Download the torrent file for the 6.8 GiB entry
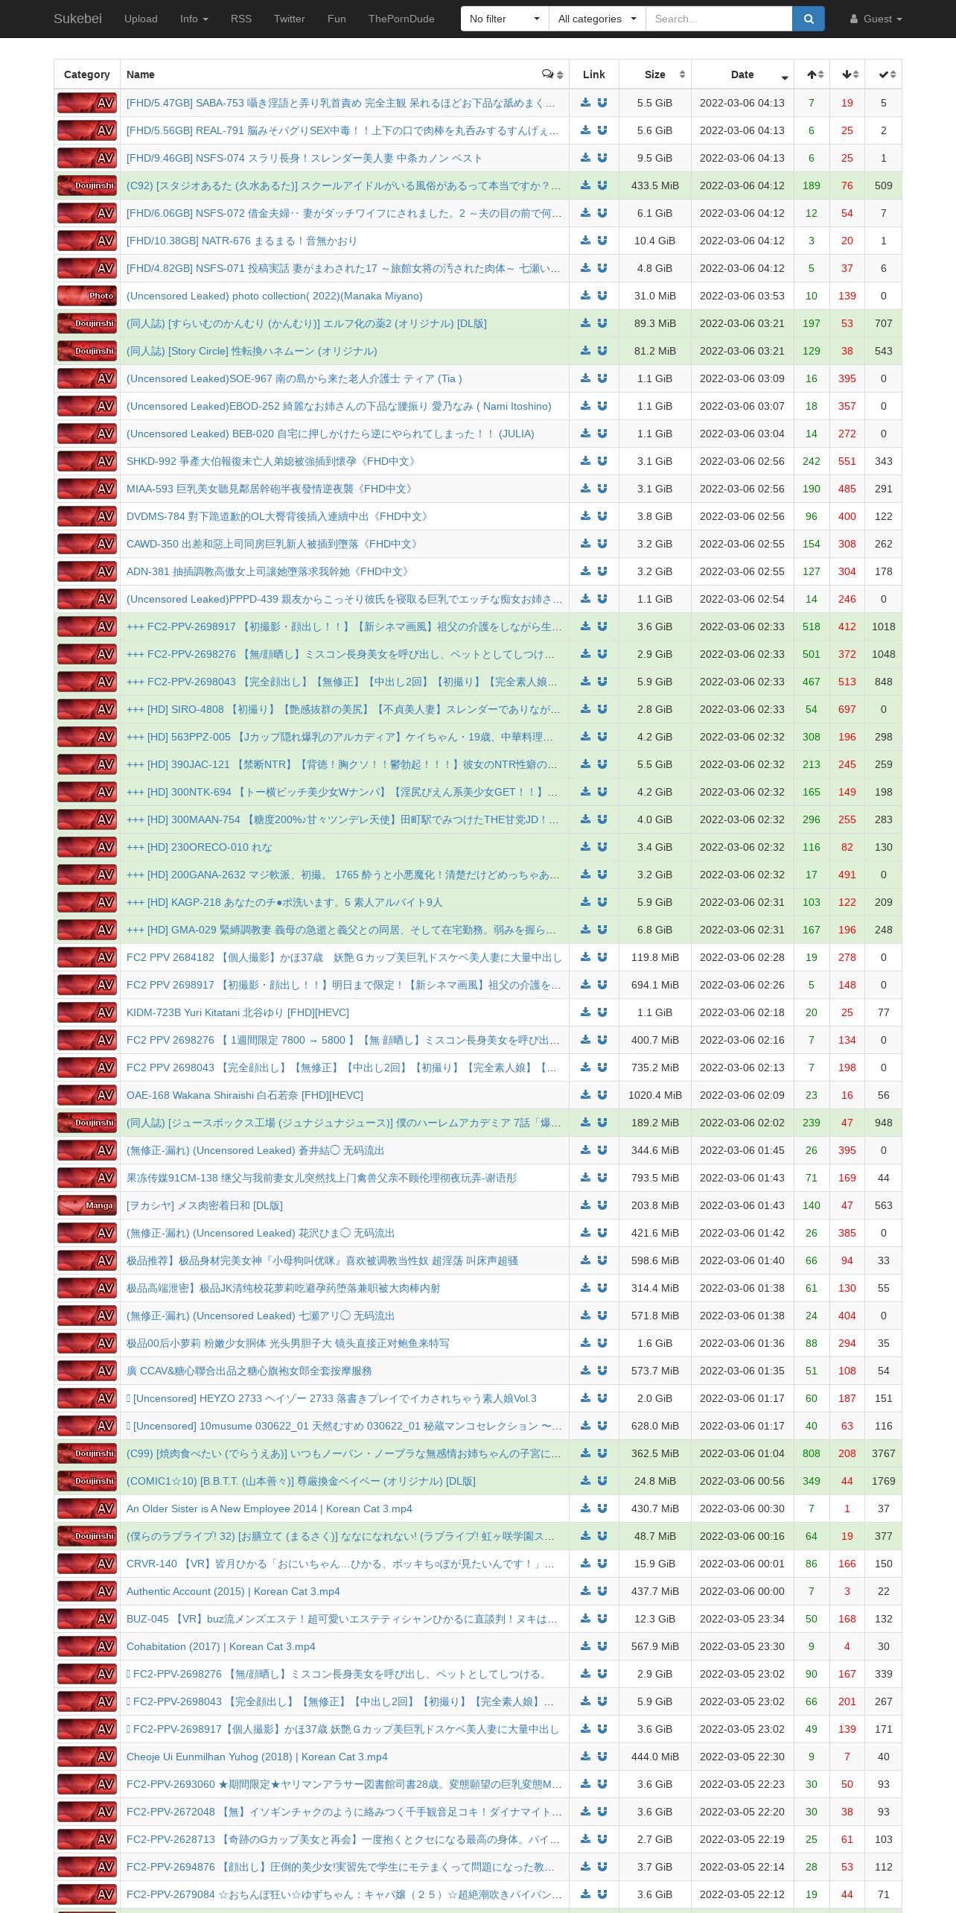956x1913 pixels. pos(585,930)
